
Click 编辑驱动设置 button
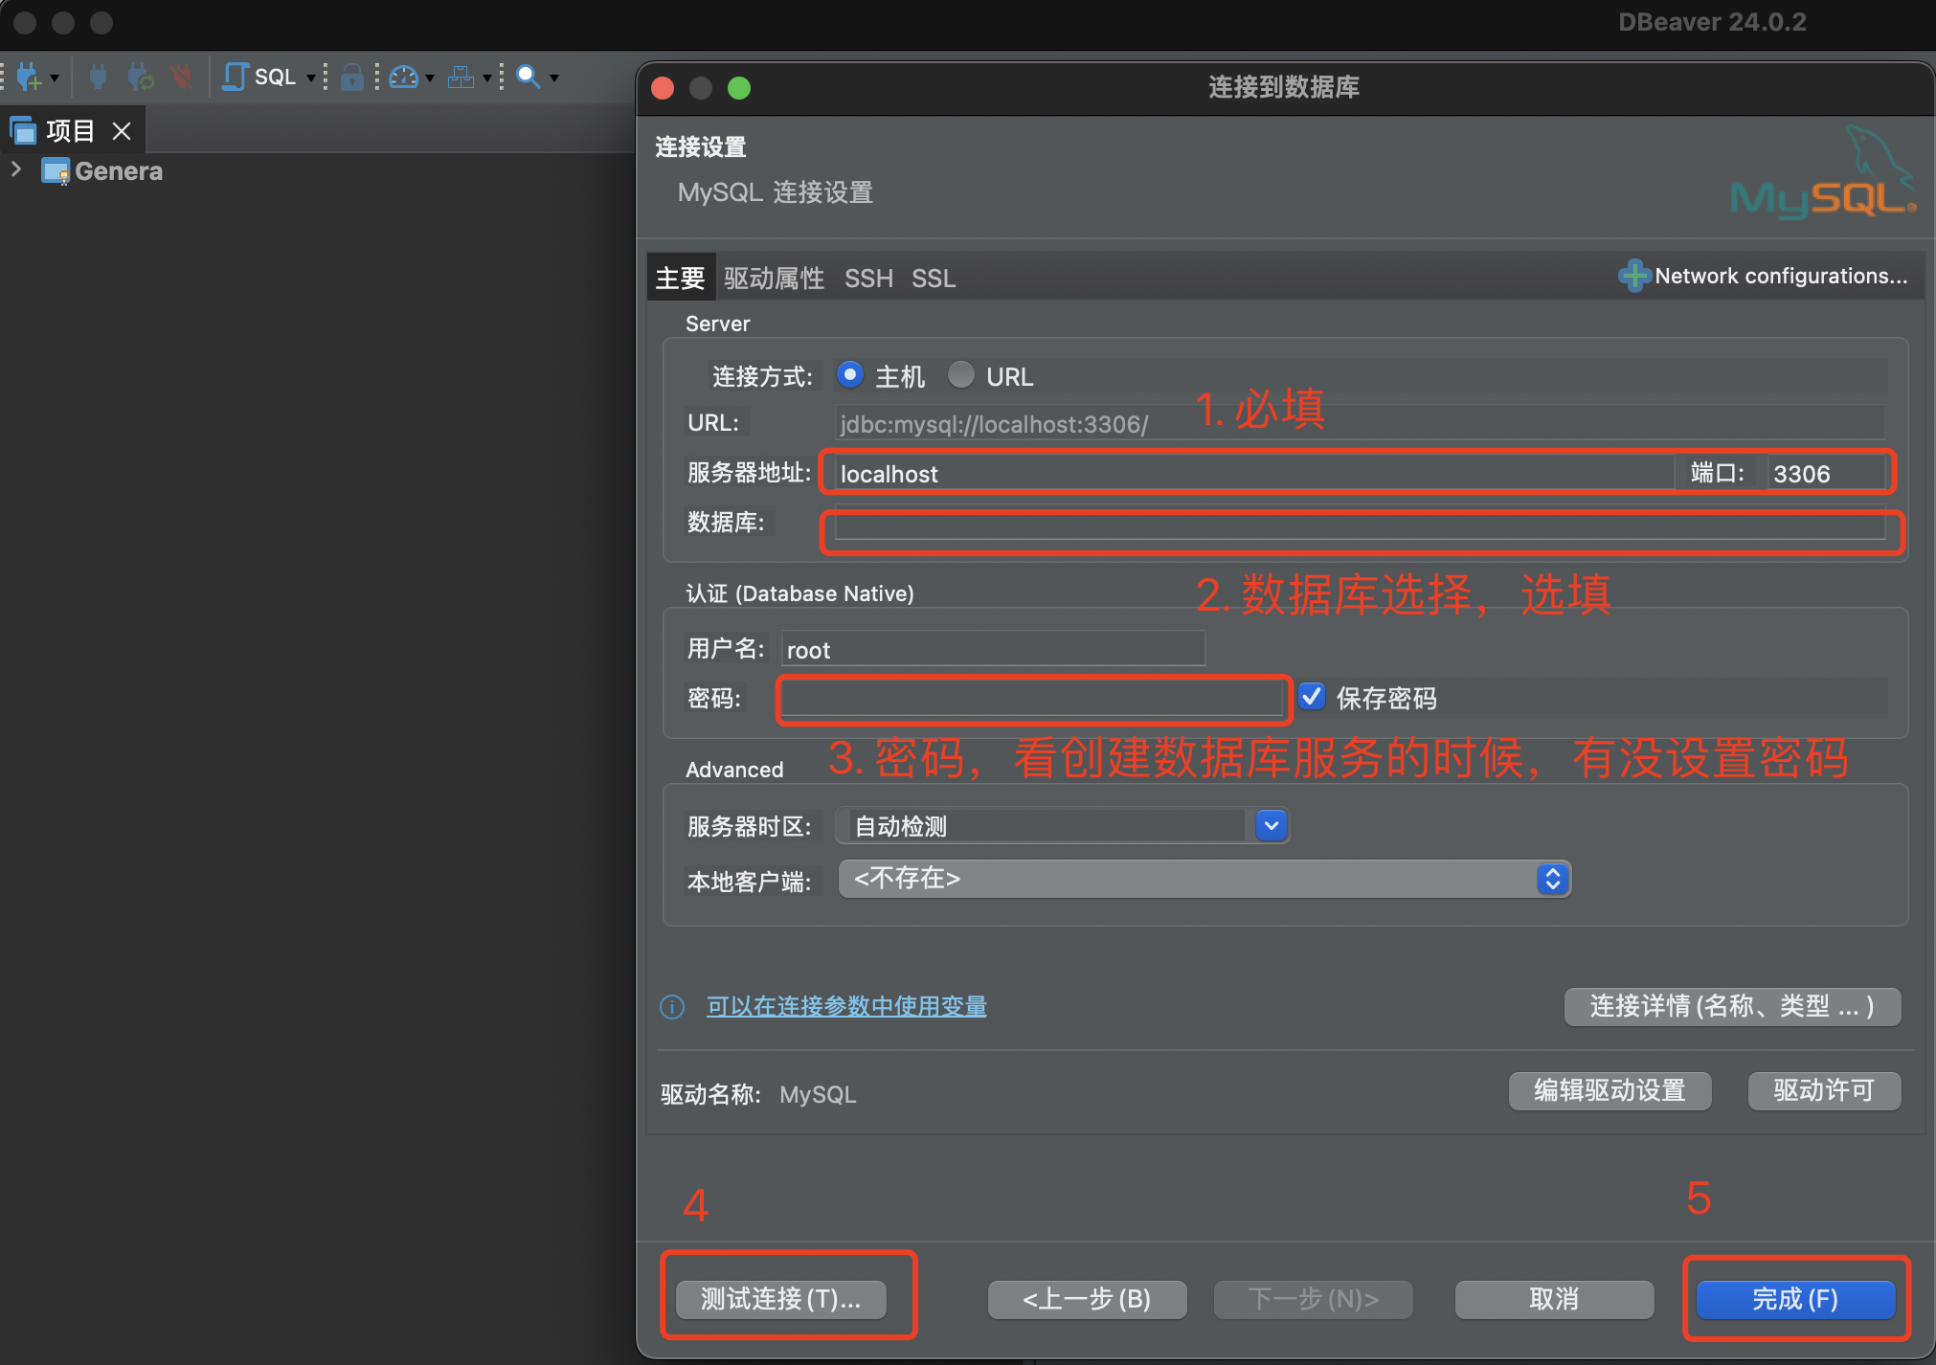click(1610, 1090)
